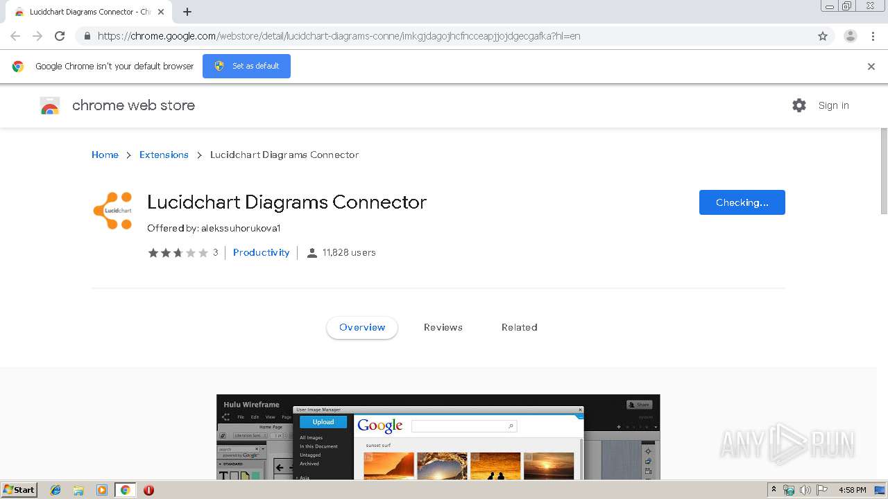
Task: Dismiss the default browser notification bar
Action: pos(871,67)
